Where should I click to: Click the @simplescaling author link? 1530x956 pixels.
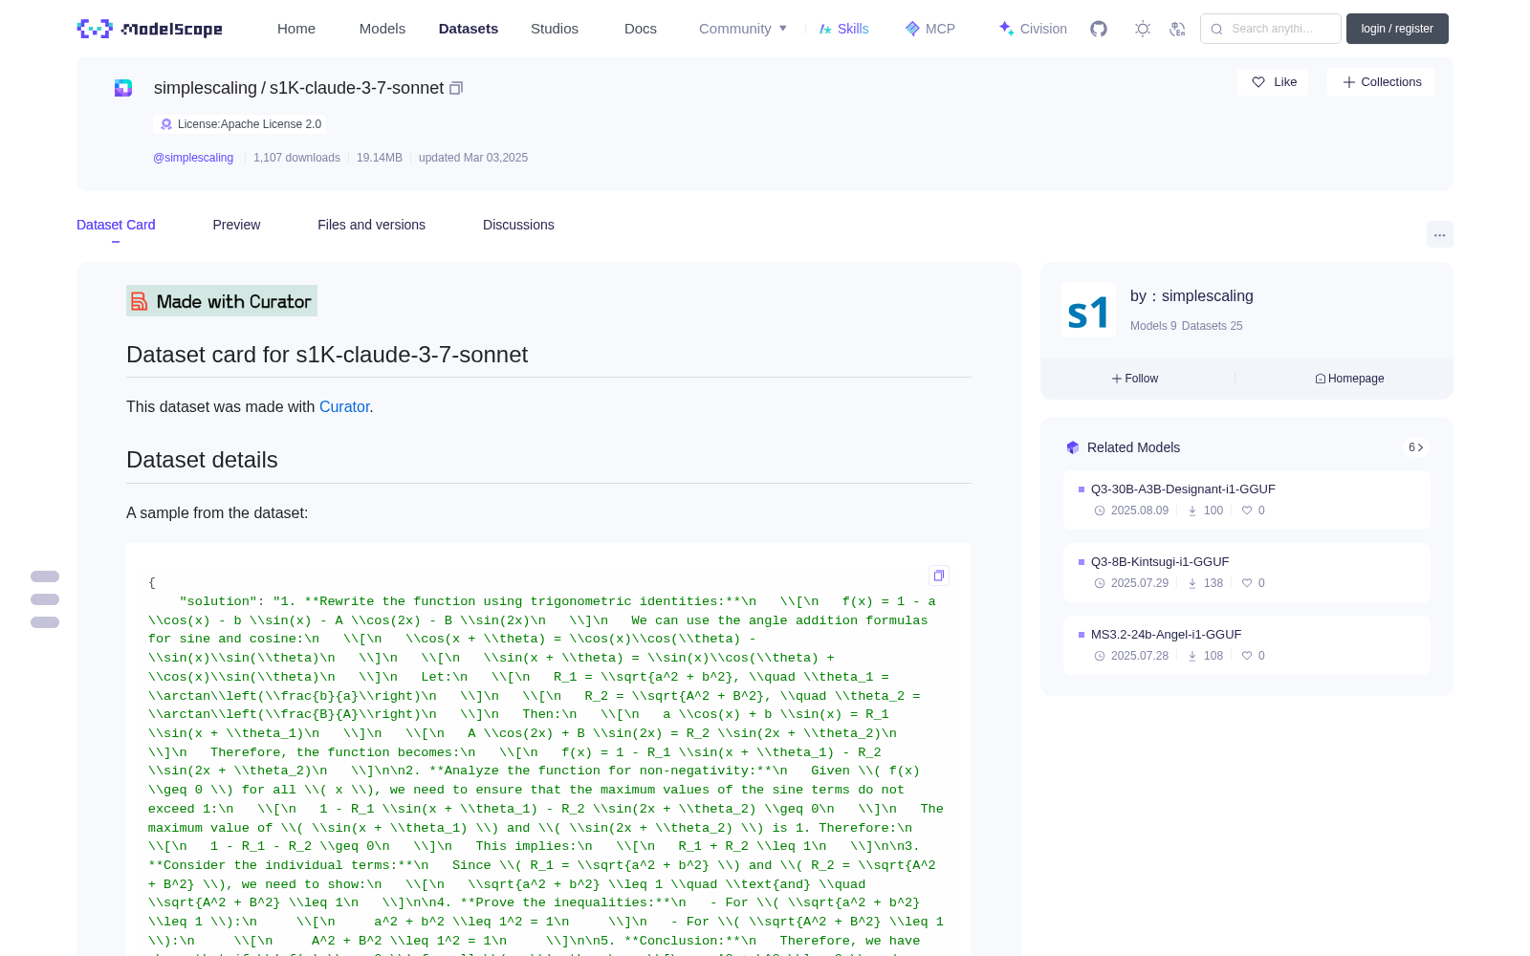tap(193, 158)
